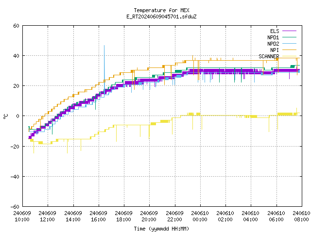Click the x-axis label 240609 22:00
Screen dimensions: 311x233
(x=174, y=216)
